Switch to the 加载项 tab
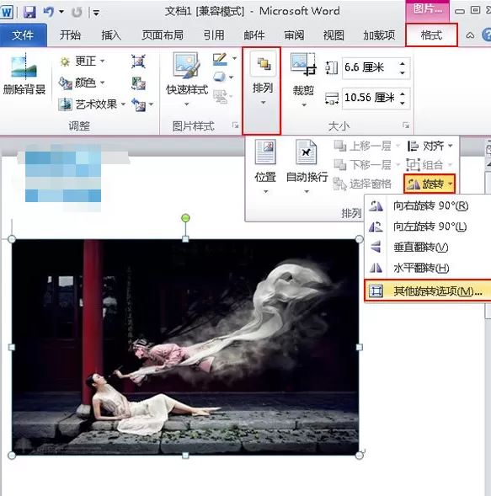 pyautogui.click(x=379, y=35)
